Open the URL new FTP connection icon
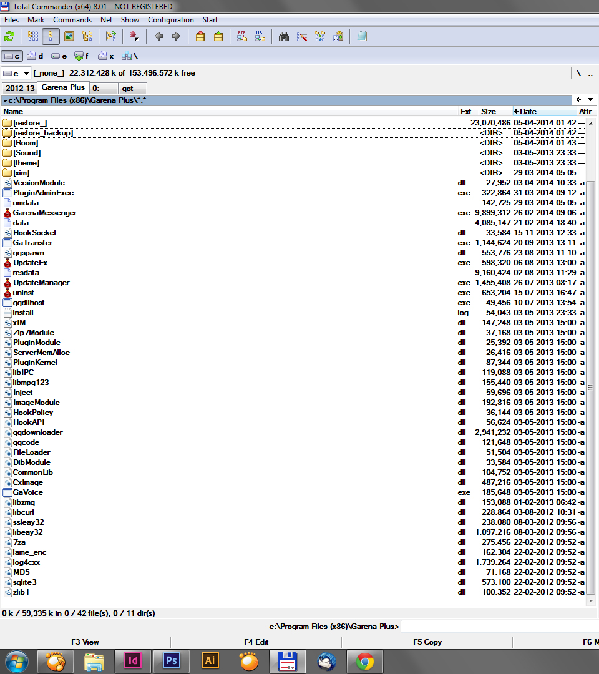 point(260,37)
